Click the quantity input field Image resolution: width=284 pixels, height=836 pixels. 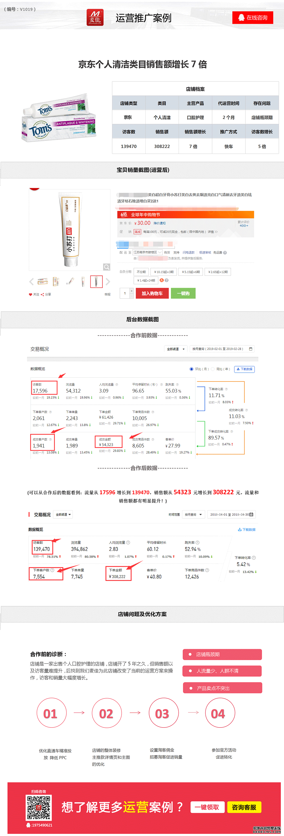125,293
